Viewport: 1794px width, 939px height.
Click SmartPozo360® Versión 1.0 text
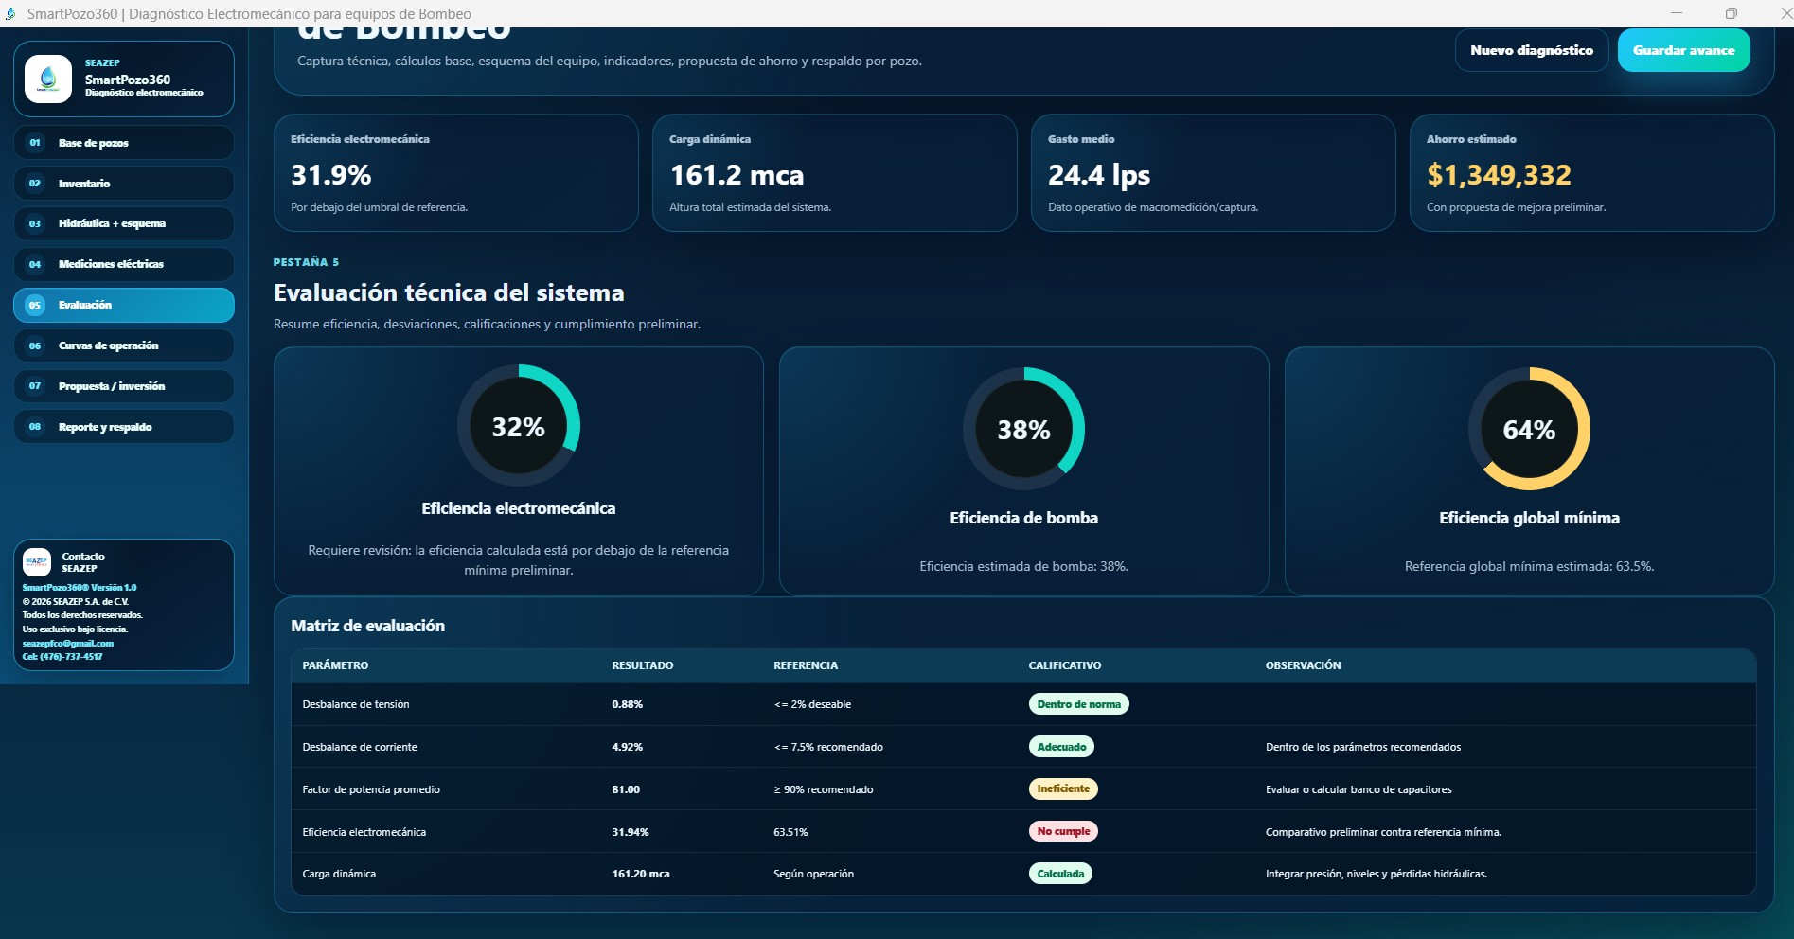[x=80, y=588]
